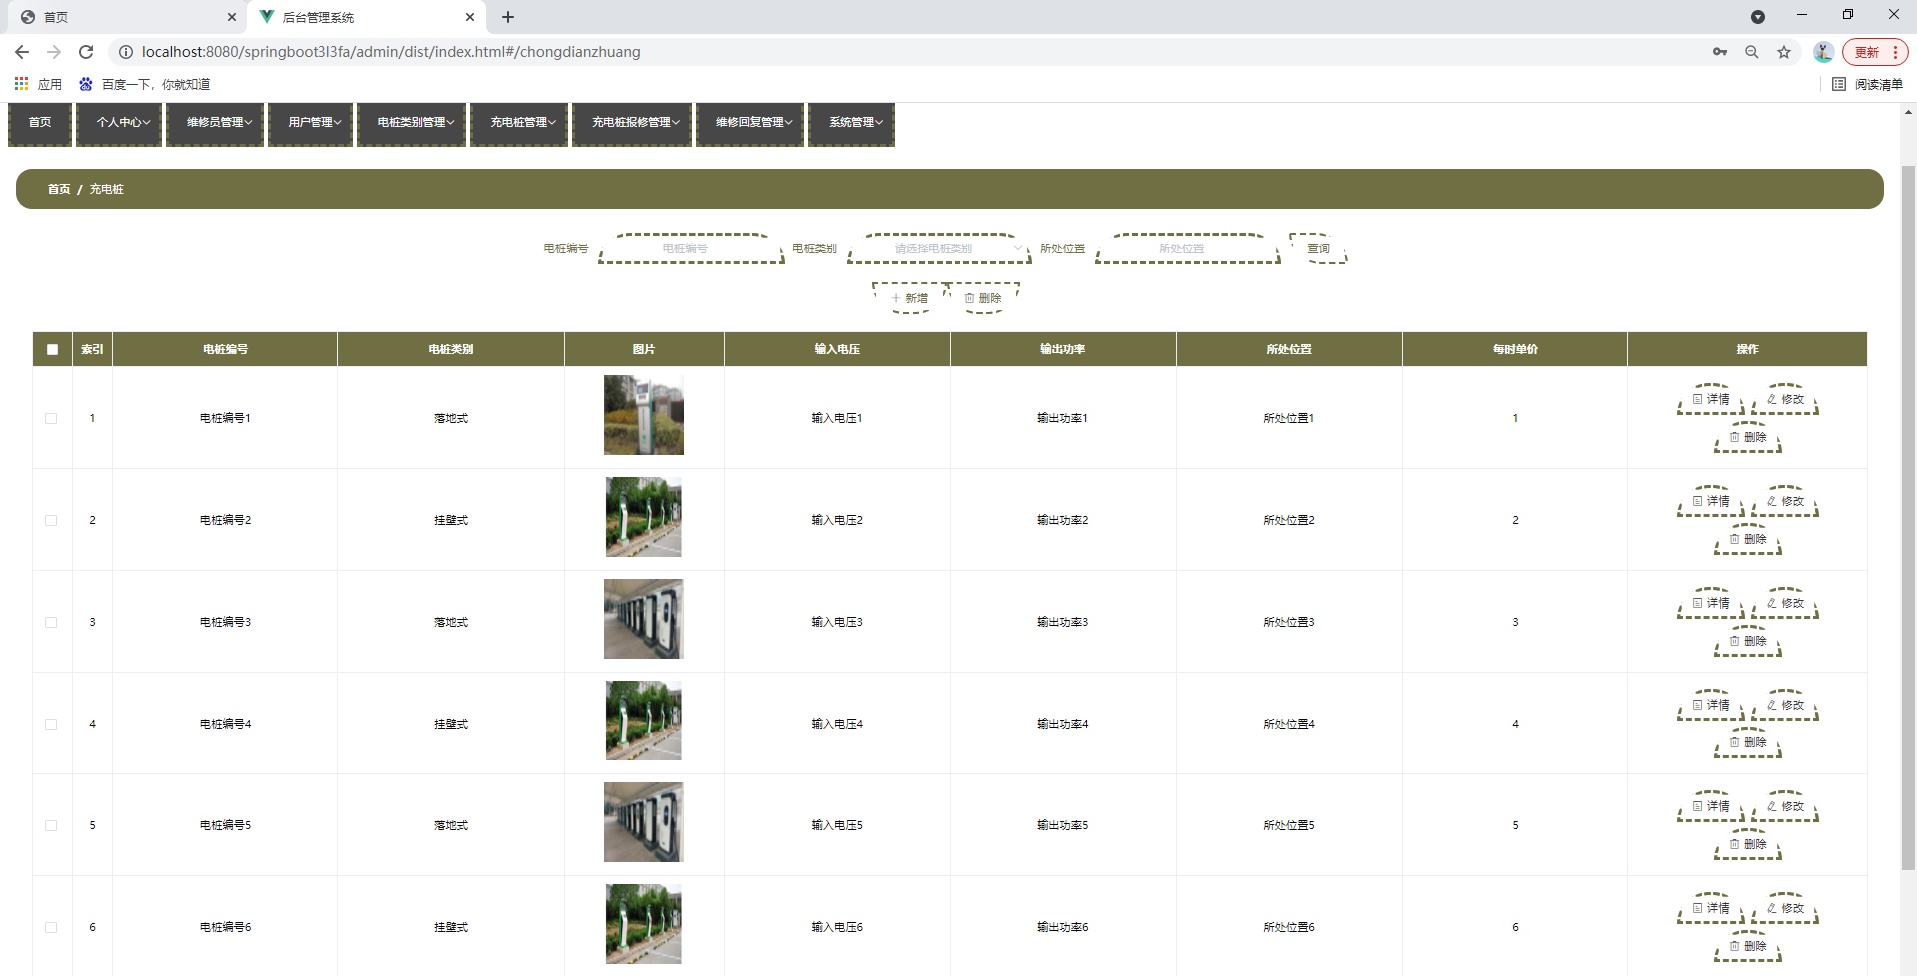Click the 查询 search button

[x=1318, y=248]
